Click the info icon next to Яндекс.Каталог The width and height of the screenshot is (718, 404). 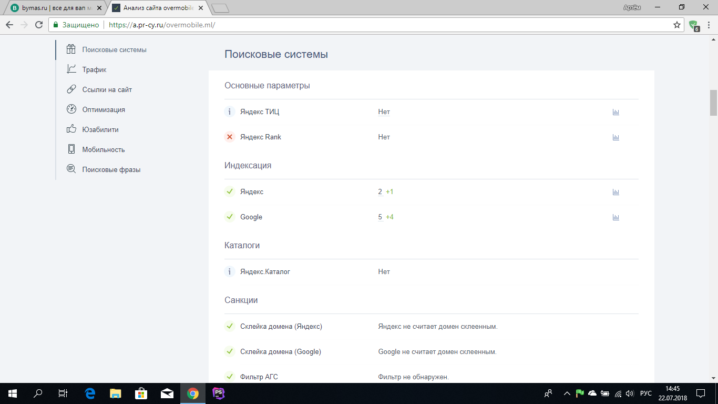229,271
